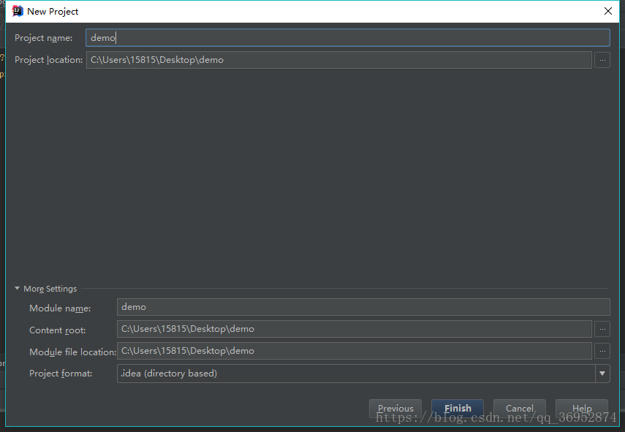625x432 pixels.
Task: Click the Module file location field
Action: pyautogui.click(x=354, y=351)
